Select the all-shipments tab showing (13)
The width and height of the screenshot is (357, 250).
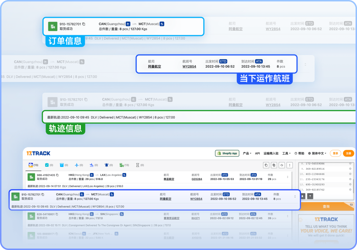[33, 165]
